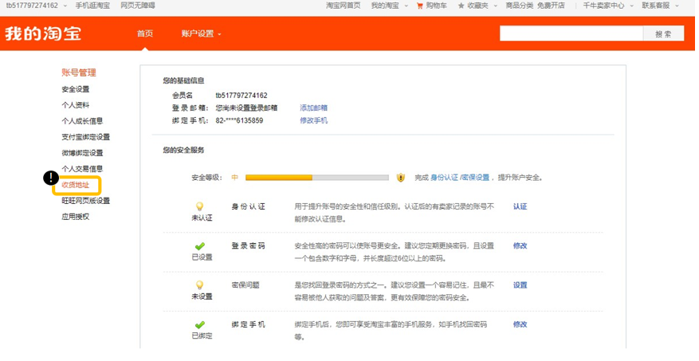Open 个人成长信息 in sidebar
Viewport: 699px width, 361px height.
(x=82, y=121)
